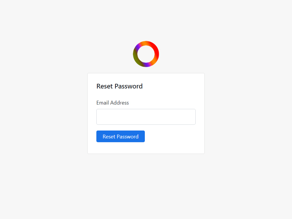The image size is (292, 219).
Task: Click the purple segment at the logo's bottom
Action: pyautogui.click(x=147, y=65)
